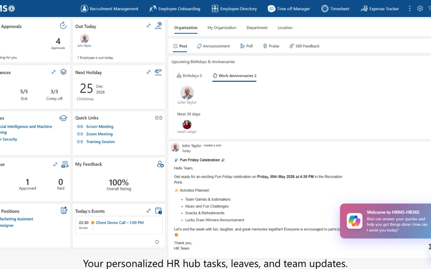Open the Timesheet module

click(x=335, y=9)
